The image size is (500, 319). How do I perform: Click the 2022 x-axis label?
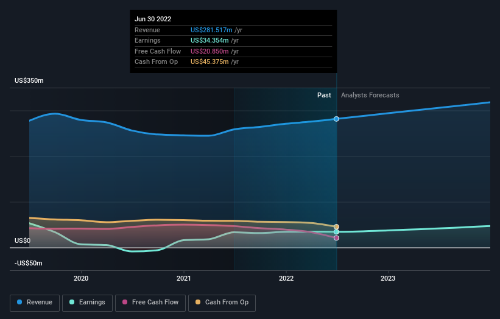click(x=286, y=278)
